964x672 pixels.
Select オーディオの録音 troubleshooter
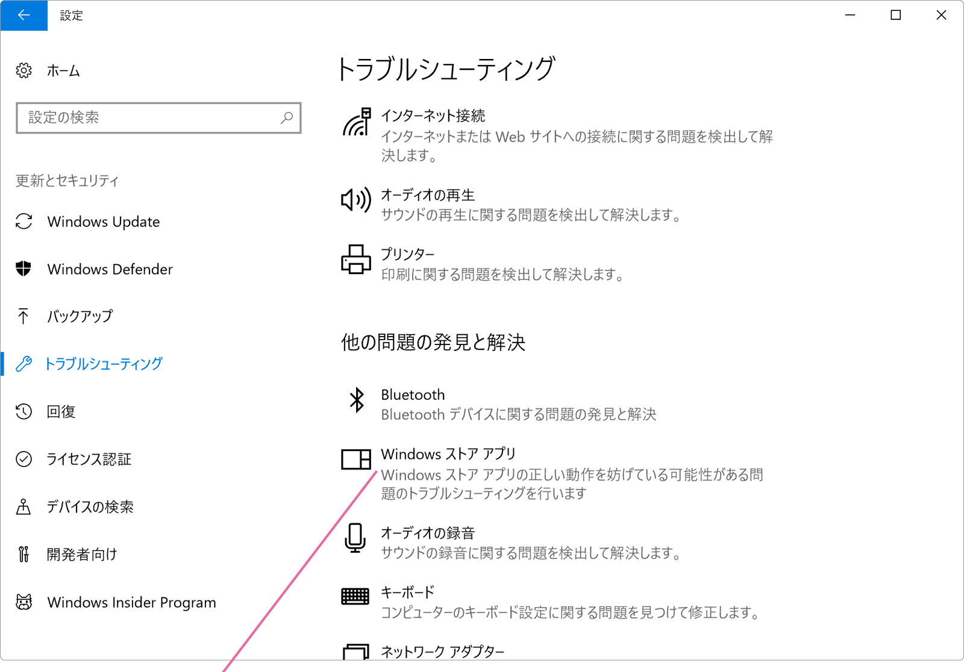pos(428,533)
